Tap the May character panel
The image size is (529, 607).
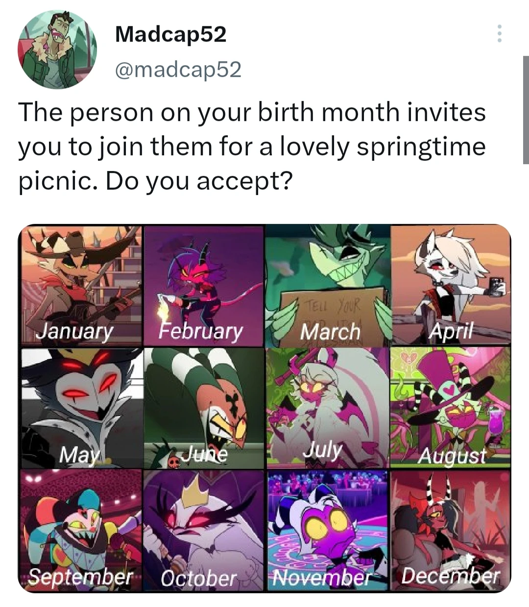coord(82,408)
